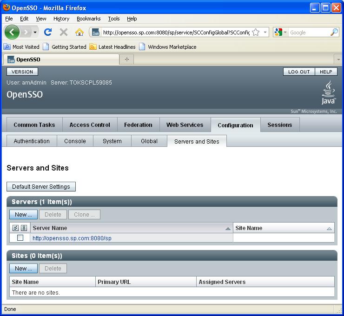This screenshot has width=344, height=316.
Task: Open the Bookmarks menu
Action: 89,19
